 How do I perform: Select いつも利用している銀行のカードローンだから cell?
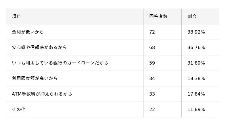point(60,63)
